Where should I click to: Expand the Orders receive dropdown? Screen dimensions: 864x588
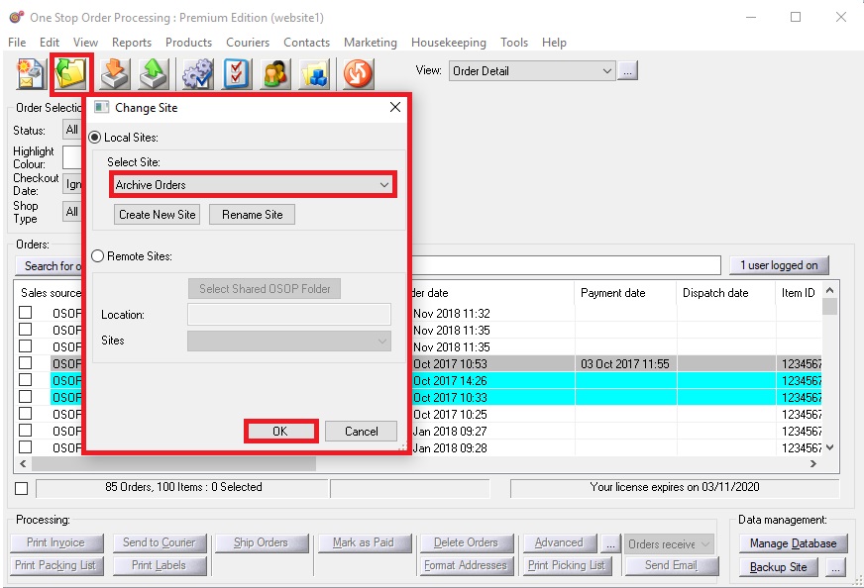pyautogui.click(x=669, y=544)
